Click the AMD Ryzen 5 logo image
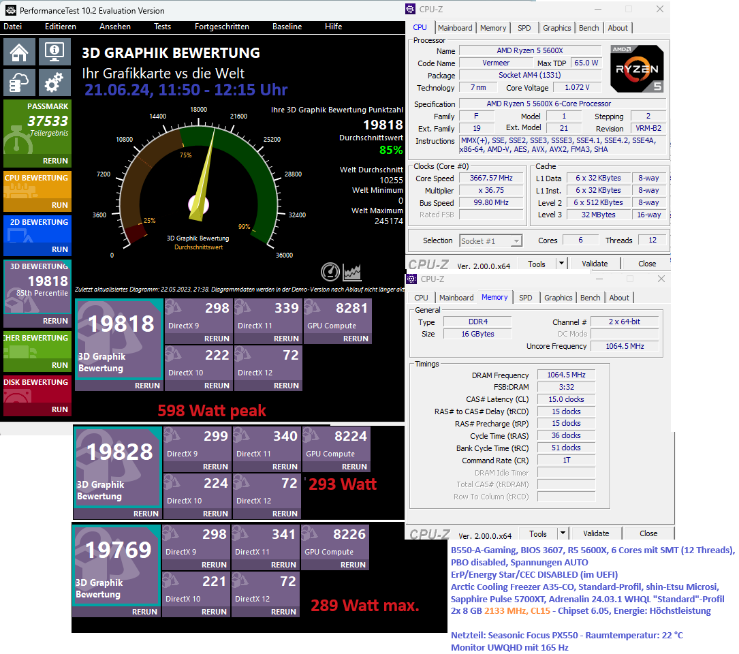 [x=638, y=69]
